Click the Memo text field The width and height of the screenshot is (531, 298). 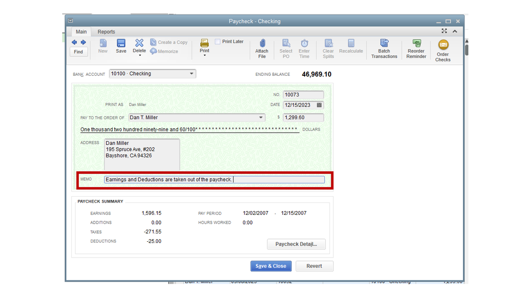(x=214, y=180)
